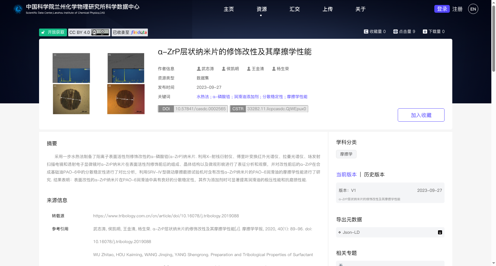The height and width of the screenshot is (266, 496).
Task: Open the Json-LD export dropdown
Action: pyautogui.click(x=390, y=232)
